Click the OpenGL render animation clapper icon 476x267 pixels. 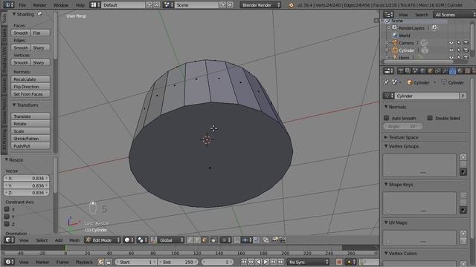coord(282,240)
